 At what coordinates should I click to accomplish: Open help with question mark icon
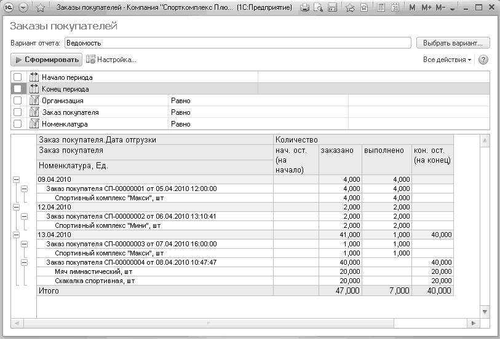(x=483, y=60)
